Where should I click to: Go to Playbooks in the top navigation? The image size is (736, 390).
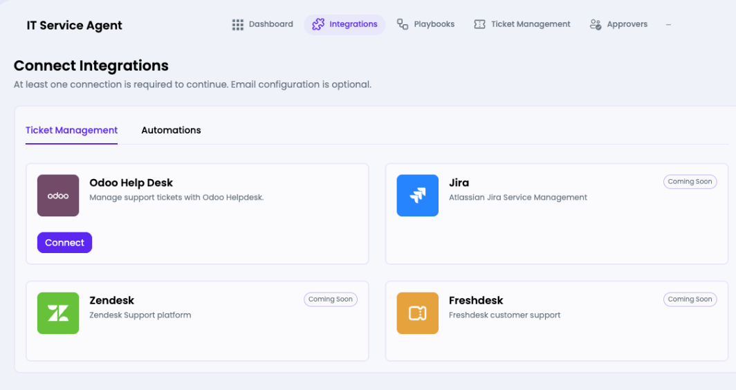pos(425,24)
